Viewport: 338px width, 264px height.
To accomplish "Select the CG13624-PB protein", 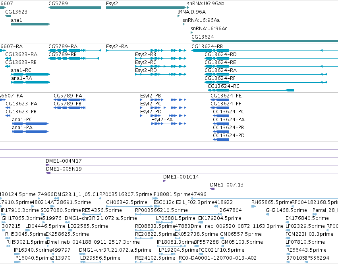I will coord(221,132).
